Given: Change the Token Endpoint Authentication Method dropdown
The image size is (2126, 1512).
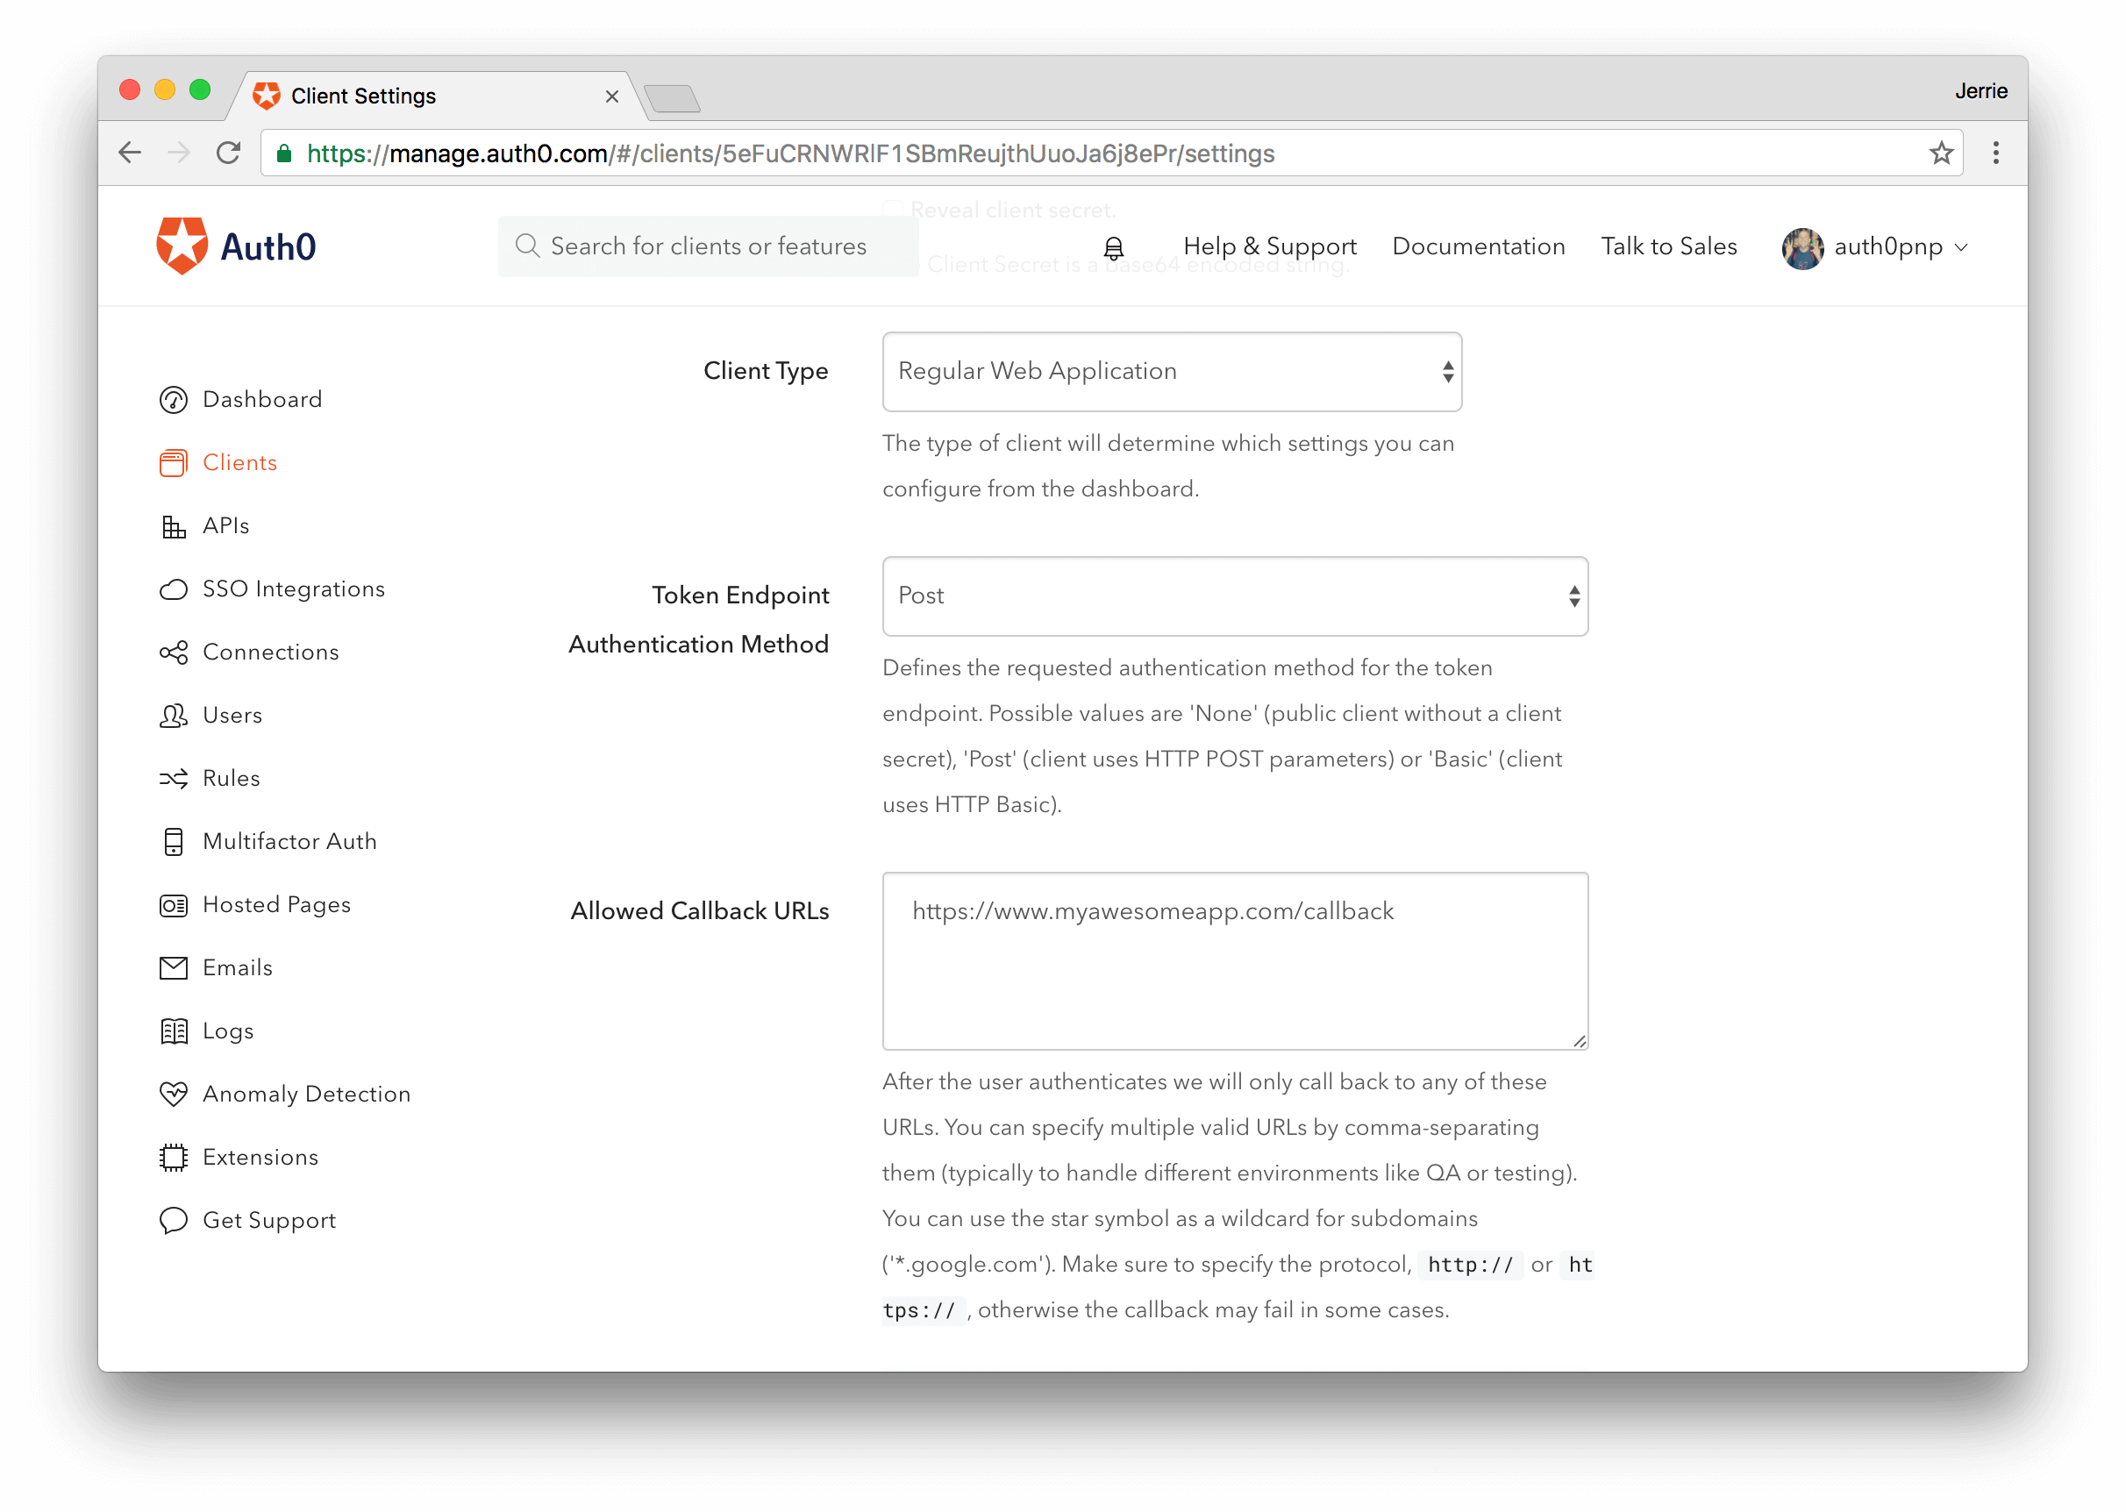Looking at the screenshot, I should tap(1234, 596).
